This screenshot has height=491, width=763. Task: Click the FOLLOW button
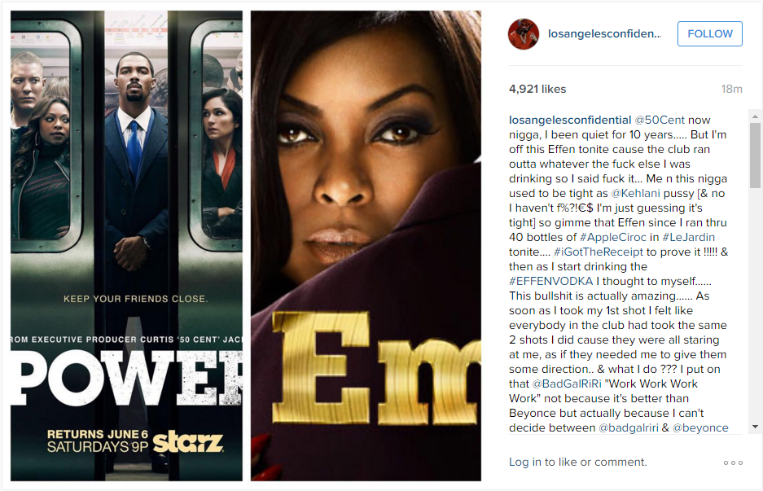[709, 33]
